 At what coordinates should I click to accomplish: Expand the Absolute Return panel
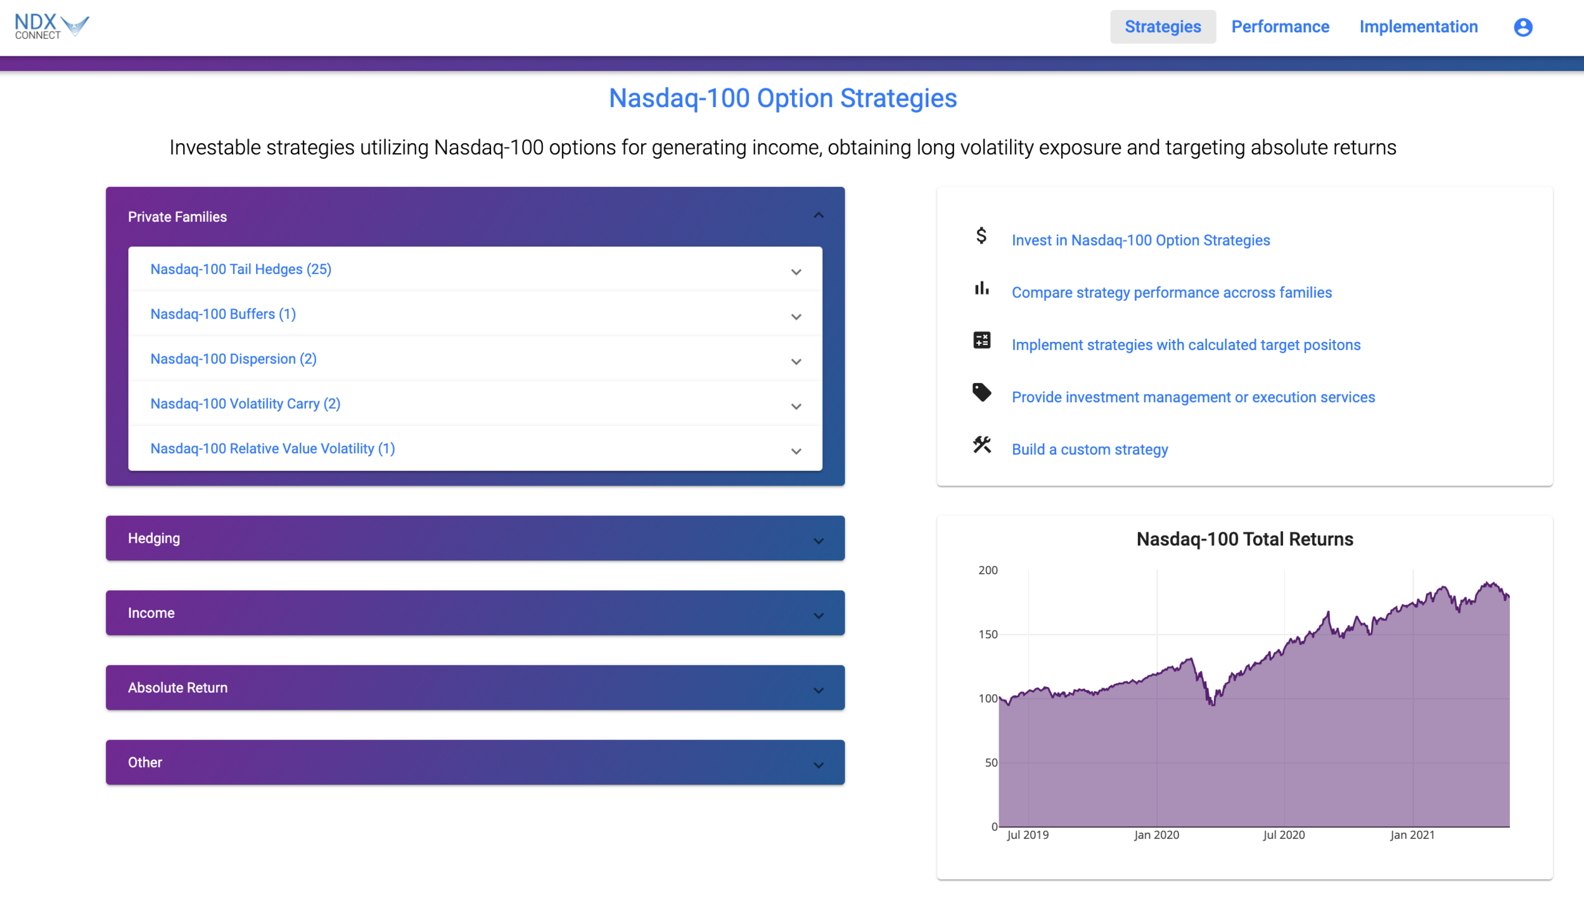coord(475,688)
